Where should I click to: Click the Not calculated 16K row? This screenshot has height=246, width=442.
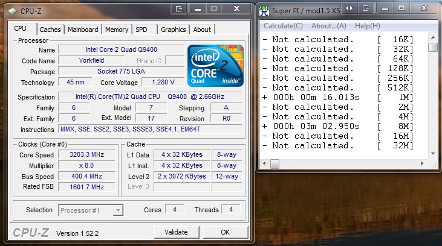click(337, 40)
